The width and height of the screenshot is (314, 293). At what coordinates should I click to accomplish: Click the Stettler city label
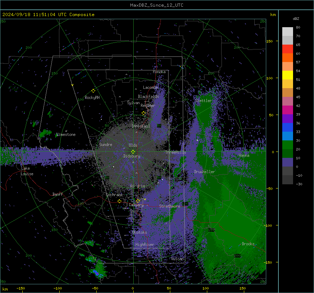(x=203, y=101)
